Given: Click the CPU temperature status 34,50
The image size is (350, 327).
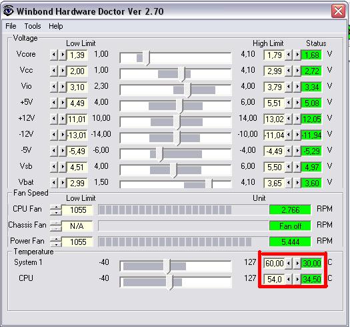Looking at the screenshot, I should (x=311, y=279).
